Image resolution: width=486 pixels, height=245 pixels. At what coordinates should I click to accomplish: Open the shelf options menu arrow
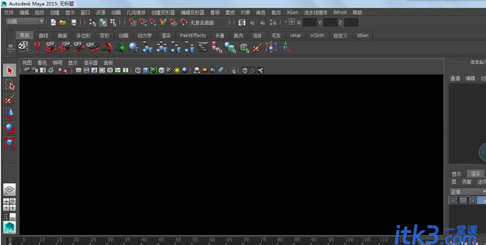click(x=10, y=52)
